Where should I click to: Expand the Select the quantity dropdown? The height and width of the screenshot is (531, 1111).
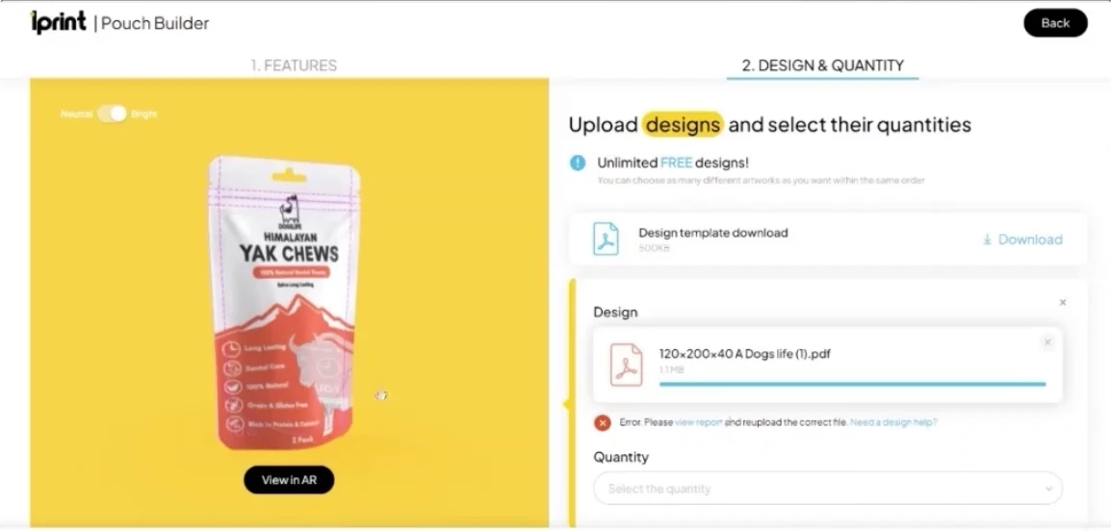[828, 489]
